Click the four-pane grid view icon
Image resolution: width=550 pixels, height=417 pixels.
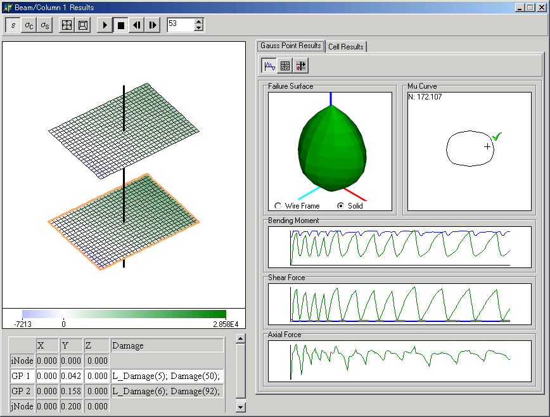(x=67, y=25)
